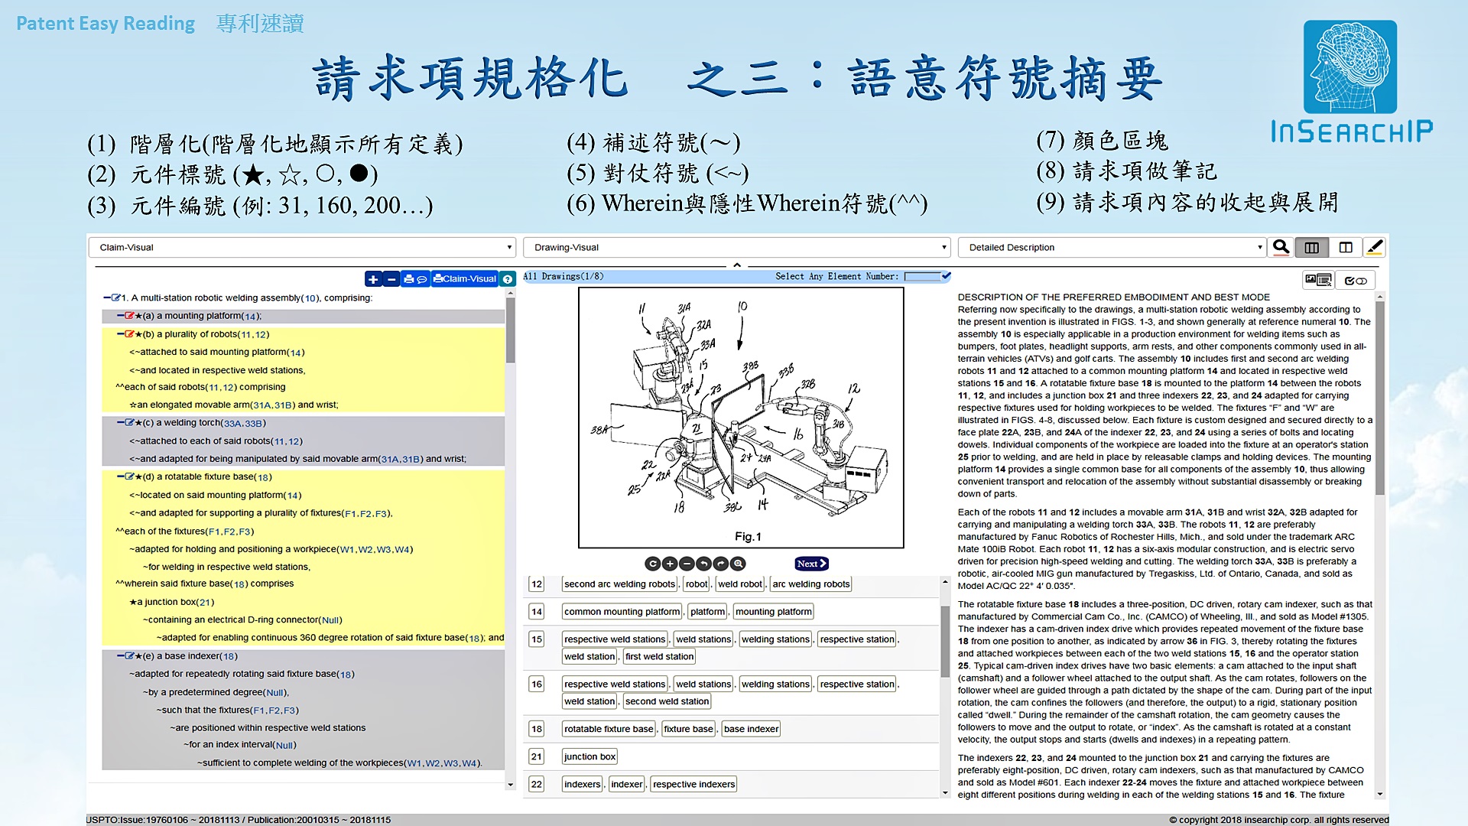The height and width of the screenshot is (826, 1468).
Task: Collapse item (c) a welding torch
Action: click(121, 423)
